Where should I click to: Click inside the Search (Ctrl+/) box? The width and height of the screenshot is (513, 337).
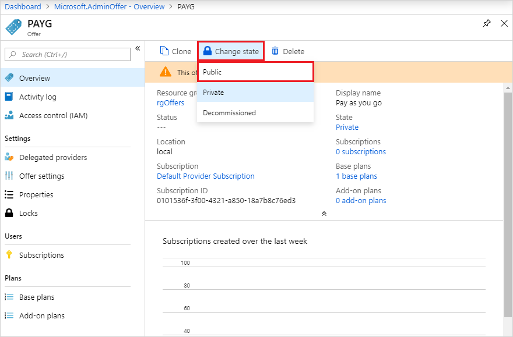coord(68,55)
